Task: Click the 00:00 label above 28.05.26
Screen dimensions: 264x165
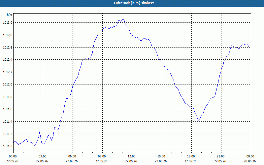Action: click(x=251, y=156)
